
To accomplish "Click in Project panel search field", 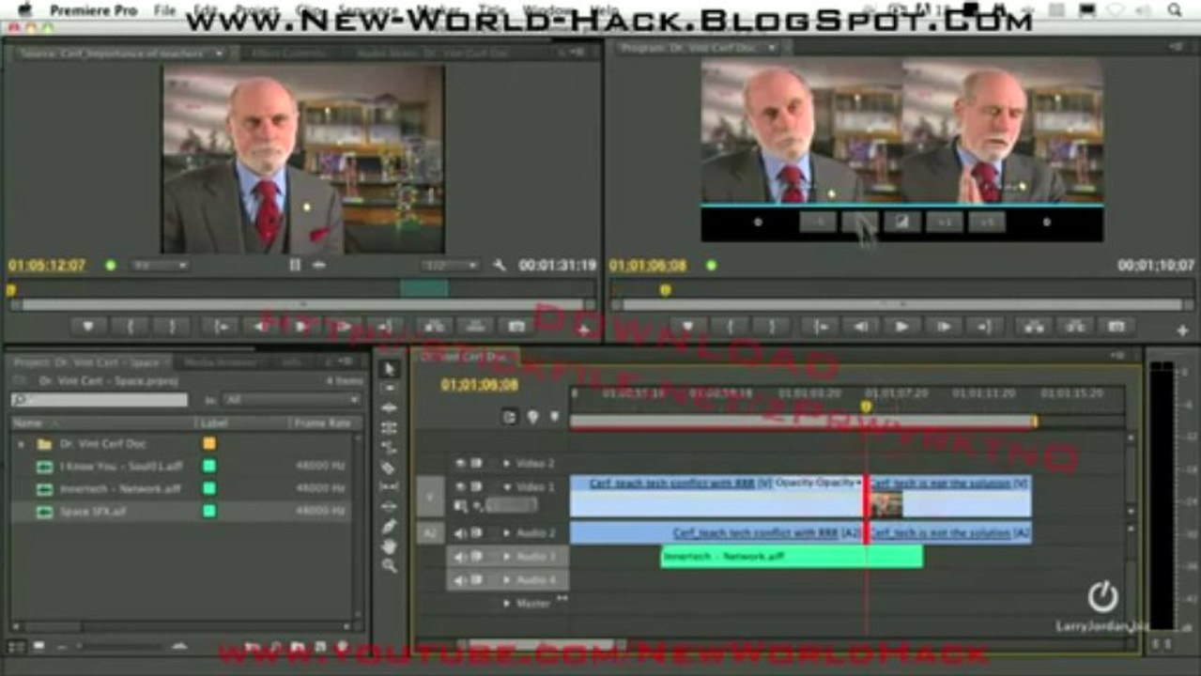I will click(x=100, y=400).
